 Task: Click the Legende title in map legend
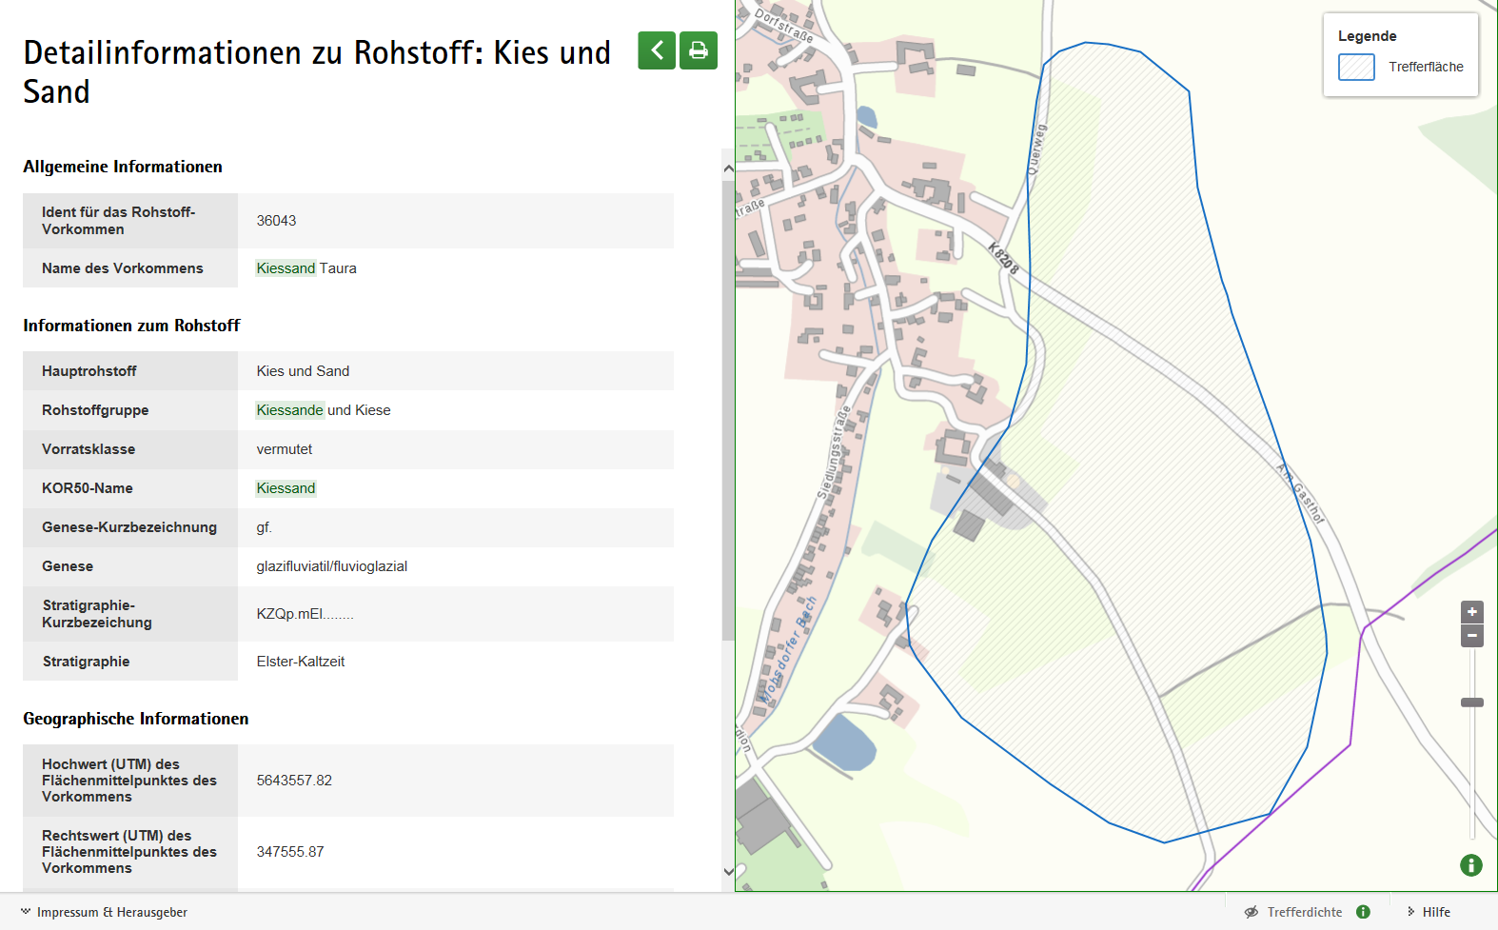point(1367,36)
